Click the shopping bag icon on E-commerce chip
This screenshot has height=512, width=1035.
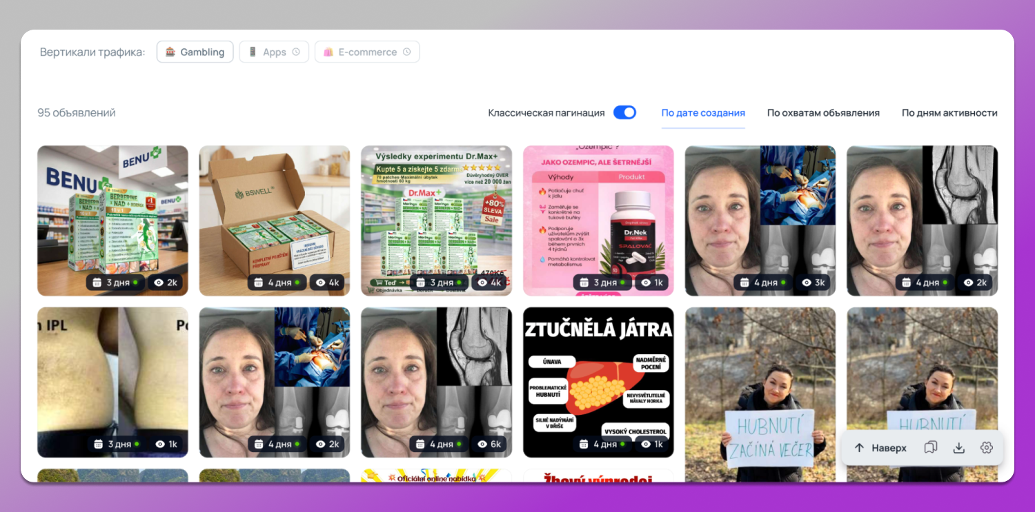(x=328, y=51)
